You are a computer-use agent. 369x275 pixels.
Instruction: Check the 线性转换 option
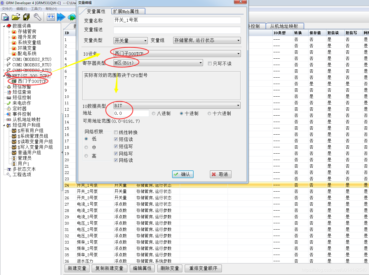[x=116, y=132]
